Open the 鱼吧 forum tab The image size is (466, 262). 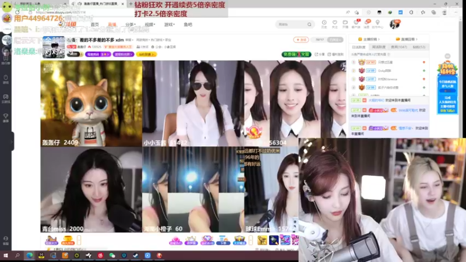[188, 24]
